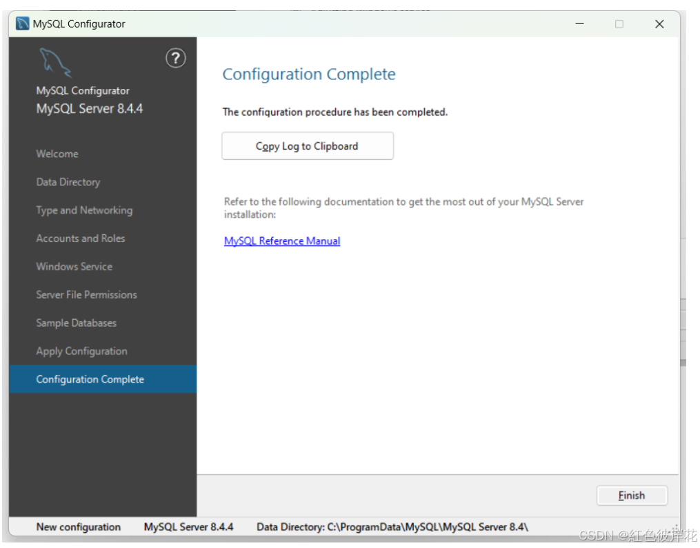Click the 'MySQL Configurator' label under the dolphin logo
The width and height of the screenshot is (700, 548).
coord(83,90)
